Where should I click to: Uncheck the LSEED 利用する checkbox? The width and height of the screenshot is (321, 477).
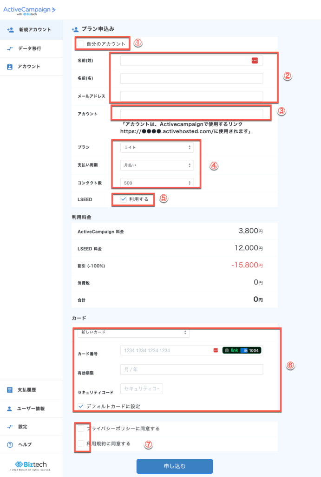tap(123, 199)
